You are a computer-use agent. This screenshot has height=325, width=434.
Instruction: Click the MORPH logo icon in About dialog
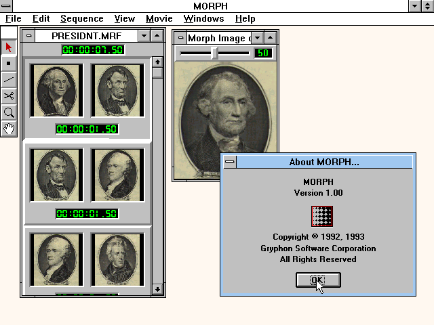pyautogui.click(x=322, y=216)
